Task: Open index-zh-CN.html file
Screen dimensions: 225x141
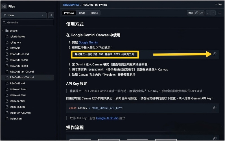Action: [x=20, y=113]
